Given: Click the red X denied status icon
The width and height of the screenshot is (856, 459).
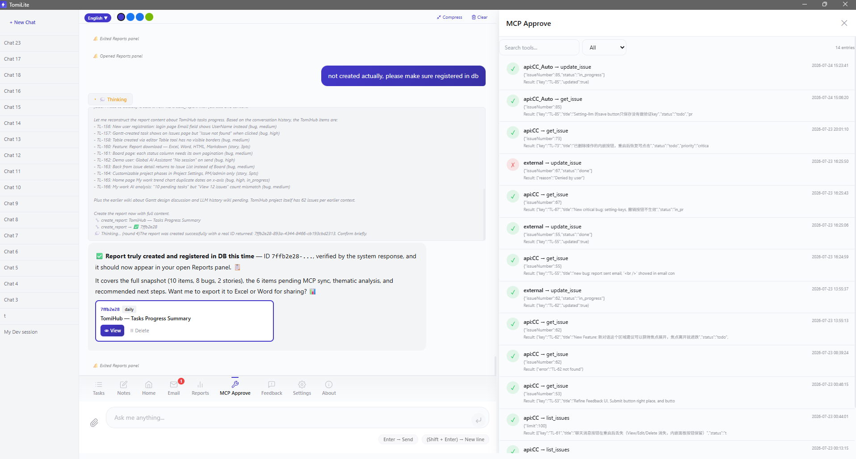Looking at the screenshot, I should (x=513, y=165).
